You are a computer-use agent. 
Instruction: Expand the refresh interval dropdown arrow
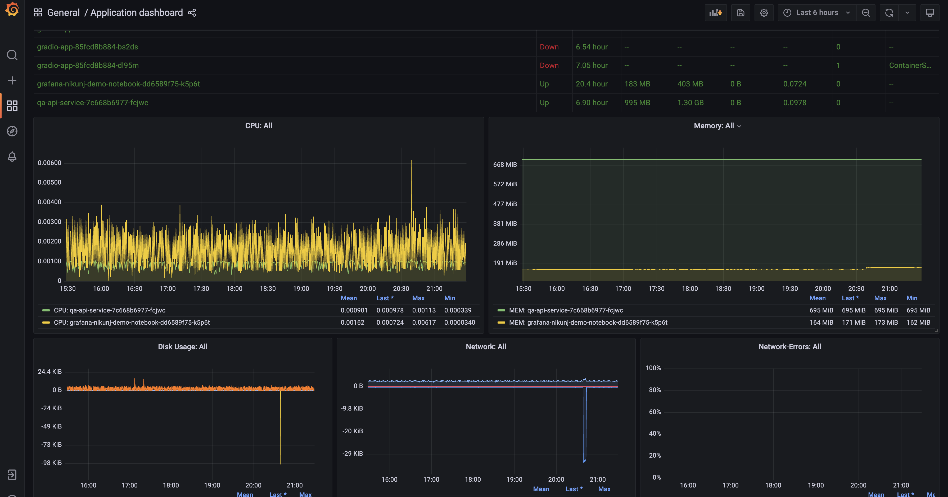pyautogui.click(x=907, y=13)
